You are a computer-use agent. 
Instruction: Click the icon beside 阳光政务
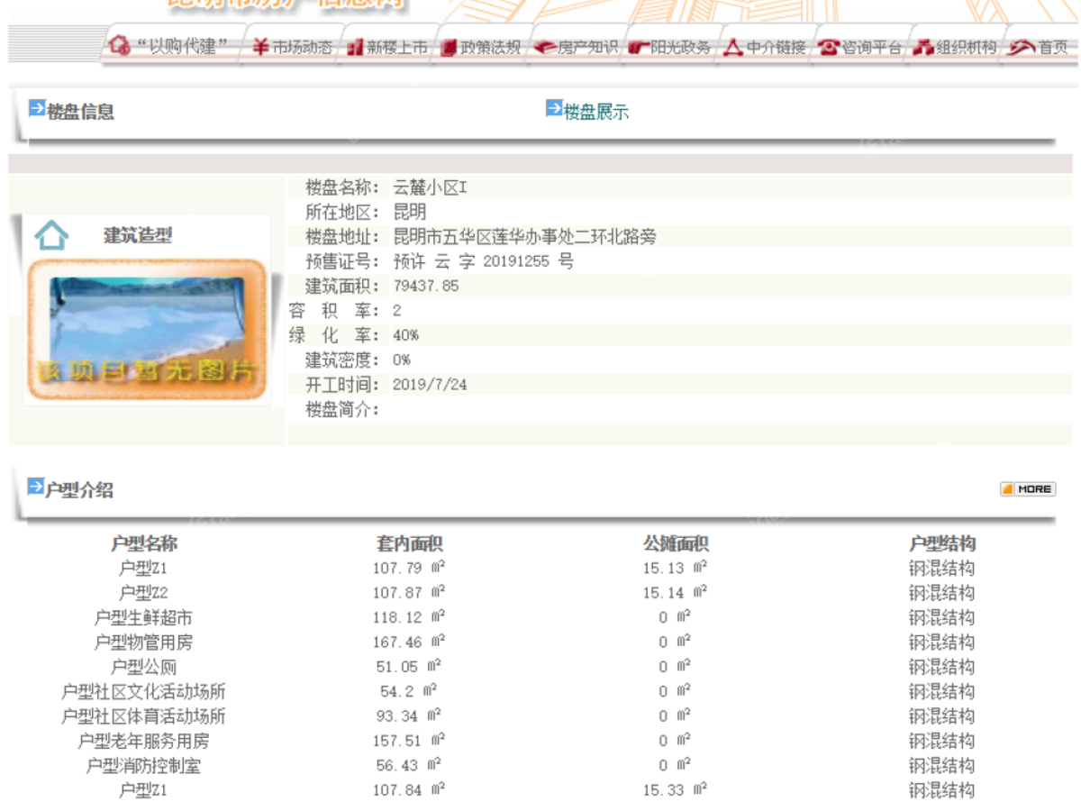coord(639,48)
